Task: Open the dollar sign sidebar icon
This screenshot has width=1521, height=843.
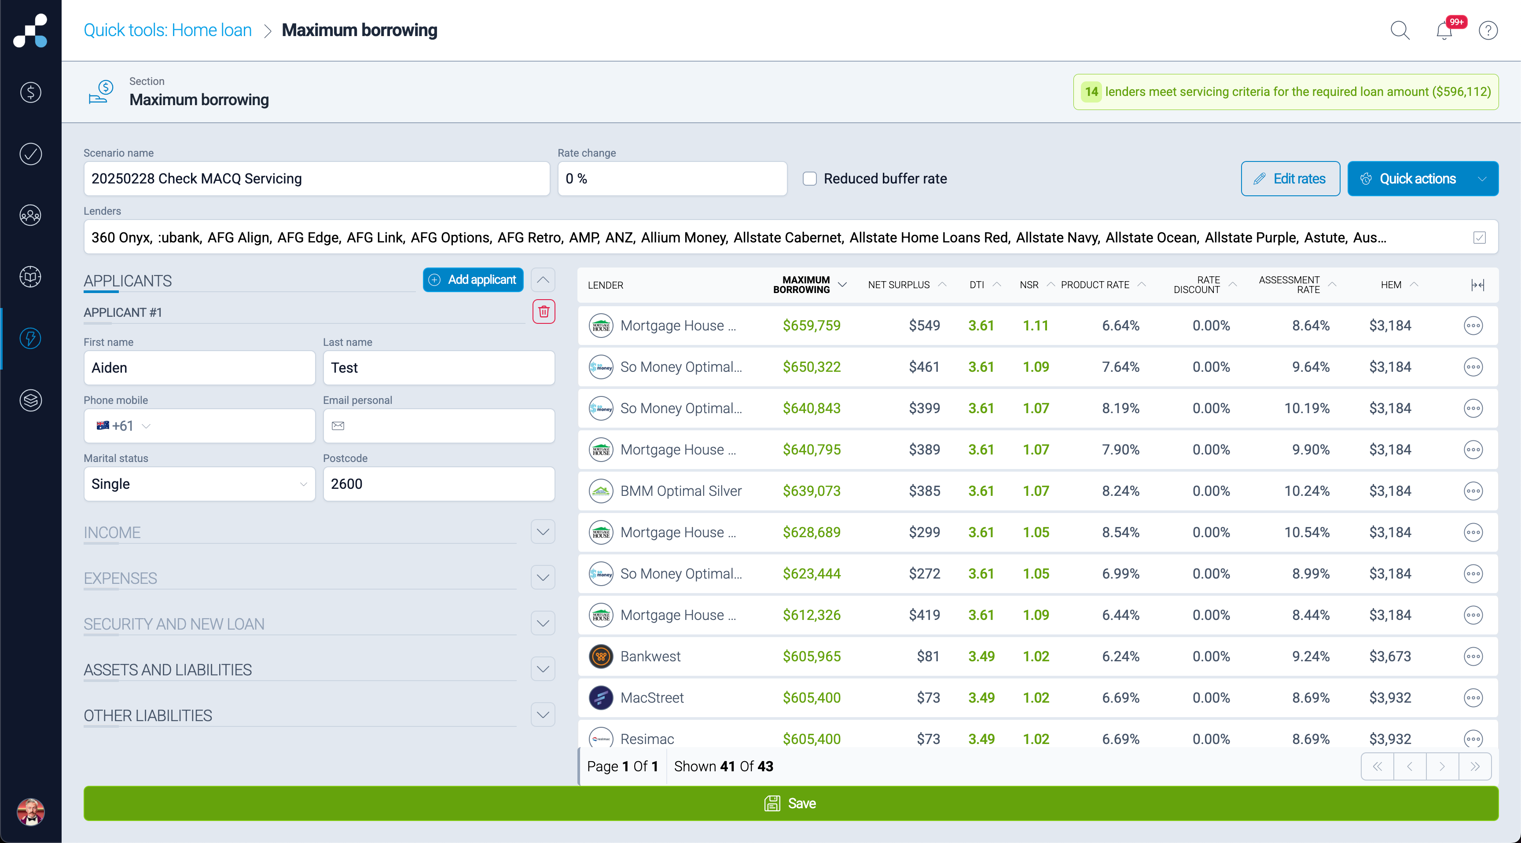Action: point(31,92)
